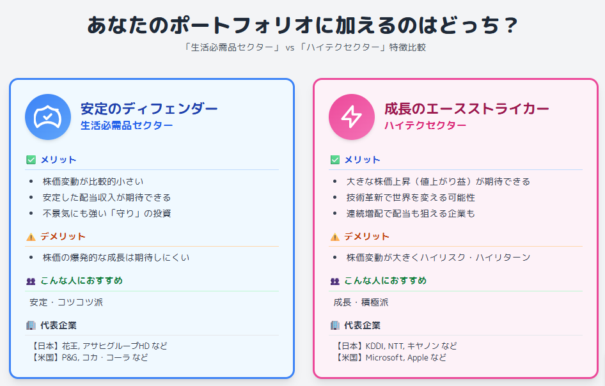This screenshot has height=386, width=605.
Task: Click the 安定・コツコツ派 text
Action: [x=66, y=302]
